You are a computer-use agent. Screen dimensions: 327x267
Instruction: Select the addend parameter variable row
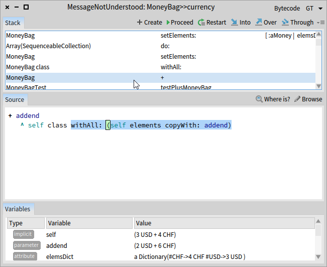(160, 246)
